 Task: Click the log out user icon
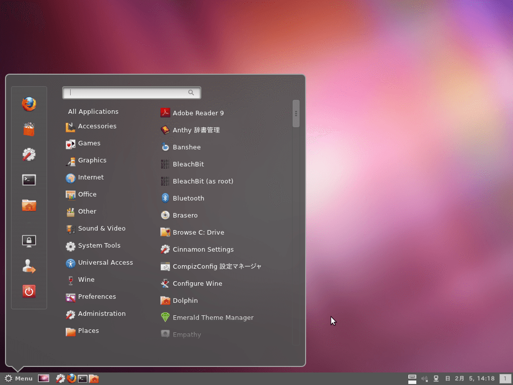29,267
